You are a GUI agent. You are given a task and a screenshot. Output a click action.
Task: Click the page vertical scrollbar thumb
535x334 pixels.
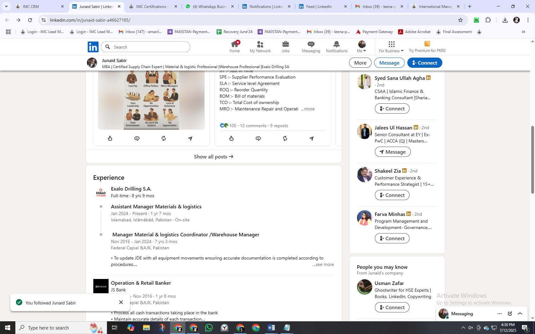pos(532,160)
